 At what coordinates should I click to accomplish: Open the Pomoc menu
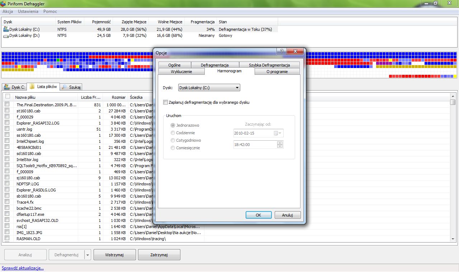pyautogui.click(x=50, y=11)
